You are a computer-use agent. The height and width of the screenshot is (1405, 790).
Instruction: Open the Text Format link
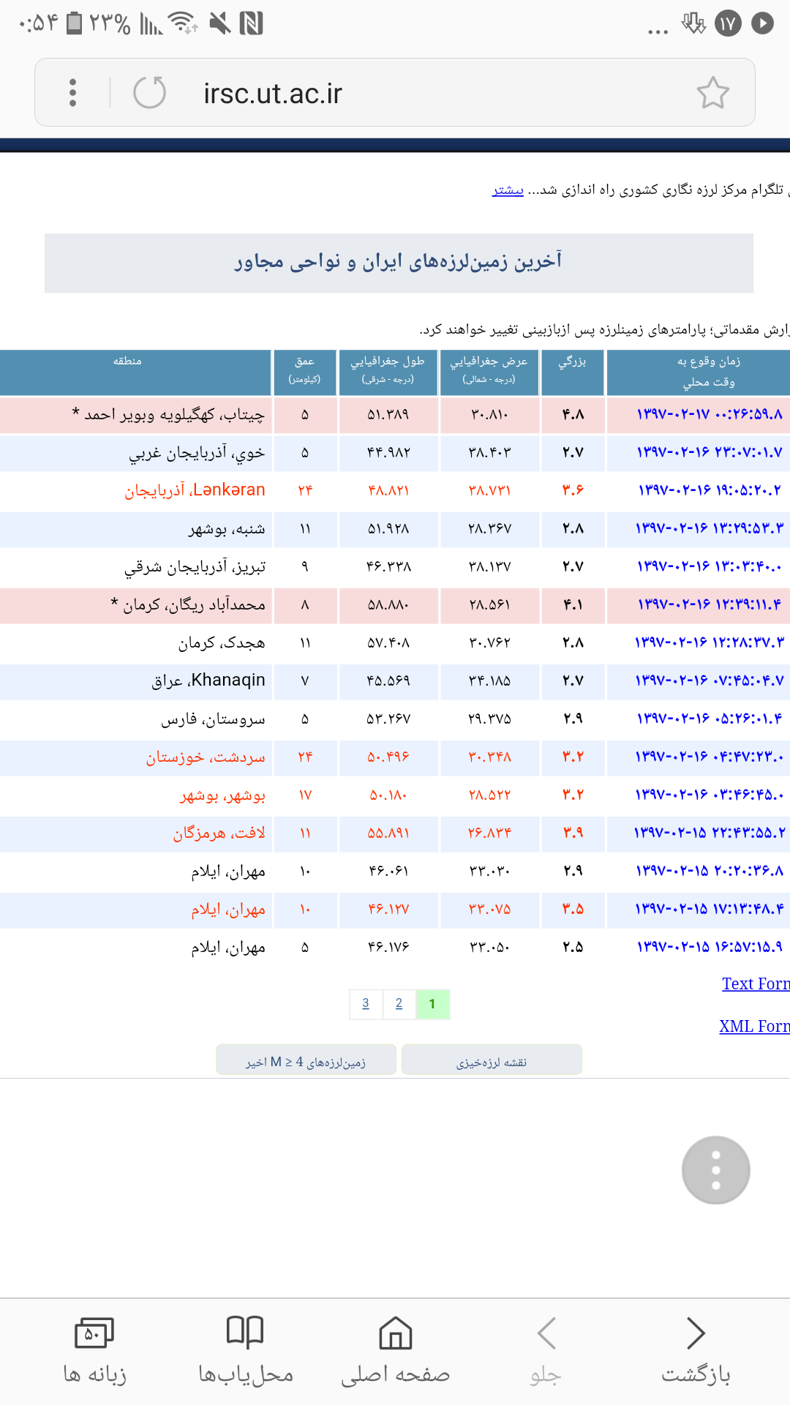pyautogui.click(x=756, y=983)
